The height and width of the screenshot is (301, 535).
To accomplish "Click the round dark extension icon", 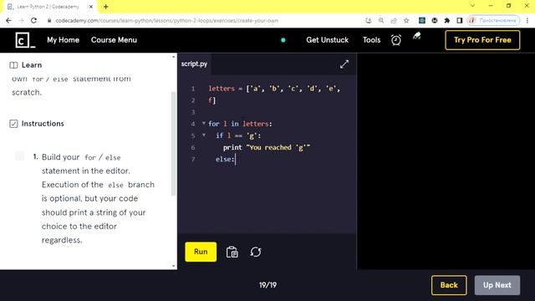I will tap(435, 20).
